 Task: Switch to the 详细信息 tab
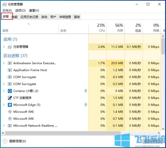[65, 17]
